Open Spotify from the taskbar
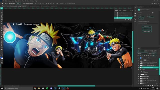 pyautogui.click(x=47, y=88)
